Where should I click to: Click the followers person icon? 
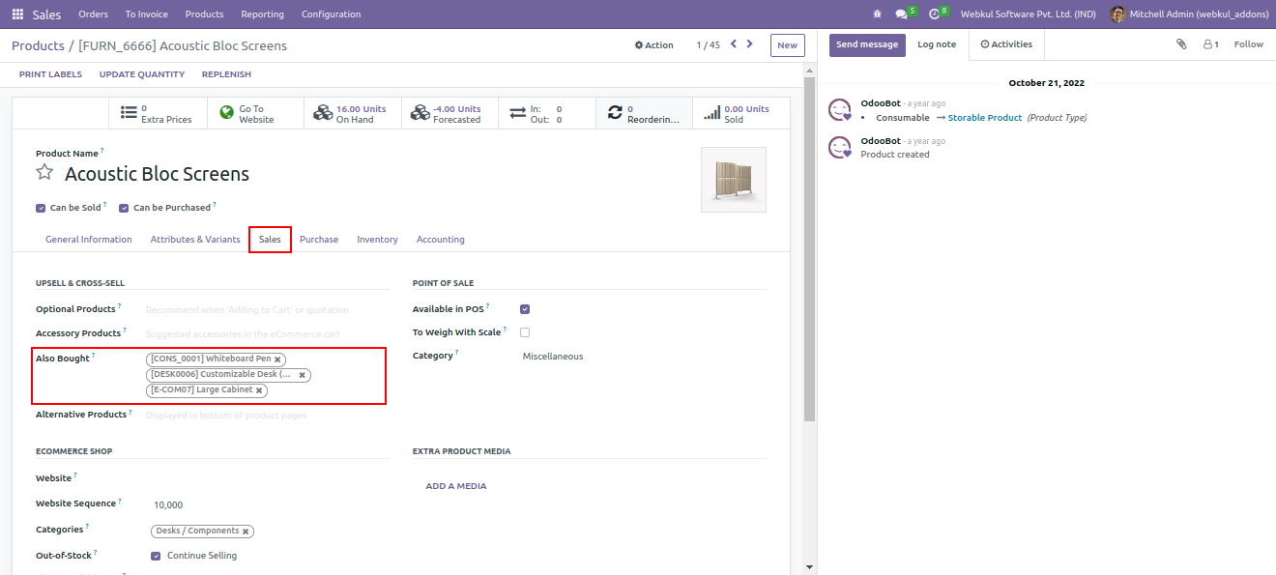[1210, 44]
